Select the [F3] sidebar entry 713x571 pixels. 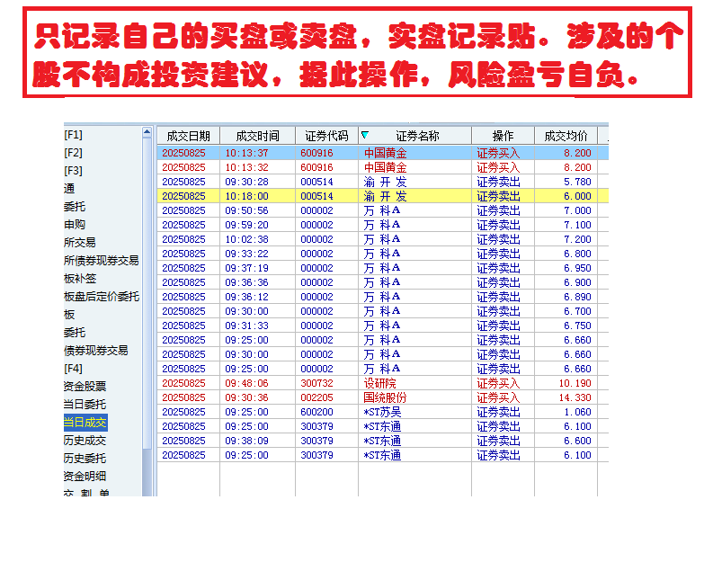coord(73,171)
